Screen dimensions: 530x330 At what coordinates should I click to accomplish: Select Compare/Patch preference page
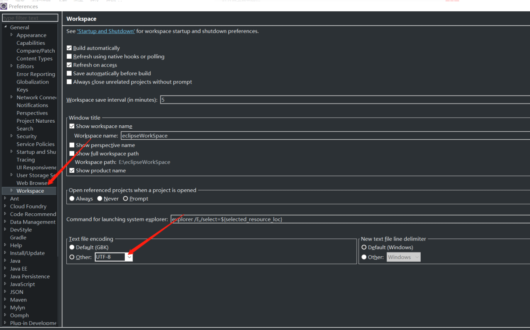click(x=36, y=51)
